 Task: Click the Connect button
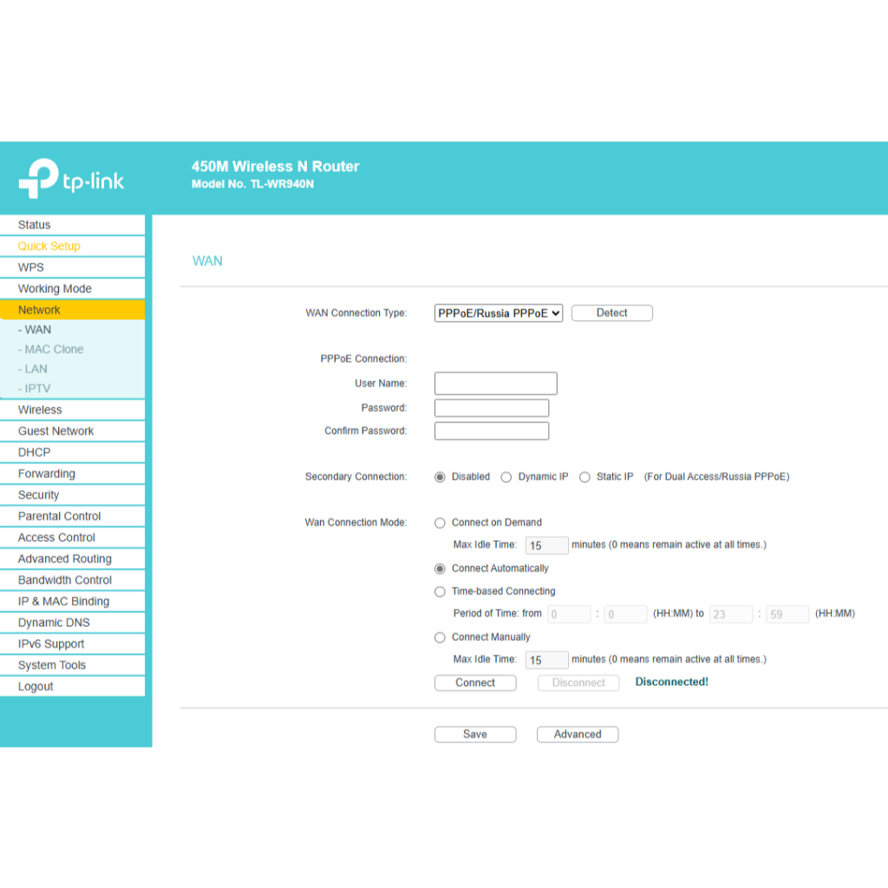click(475, 683)
